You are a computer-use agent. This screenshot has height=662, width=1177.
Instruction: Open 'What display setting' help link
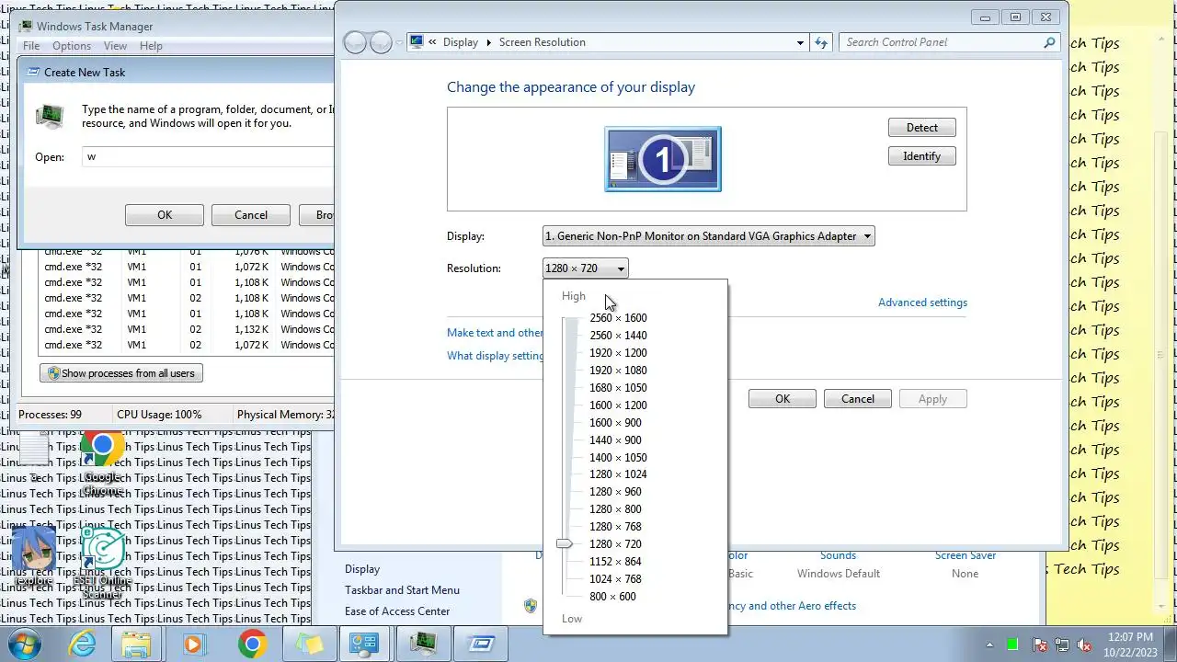(496, 356)
